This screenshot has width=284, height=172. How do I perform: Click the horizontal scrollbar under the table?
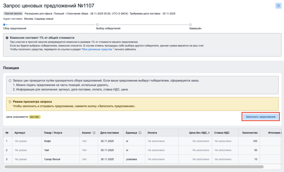[134, 167]
